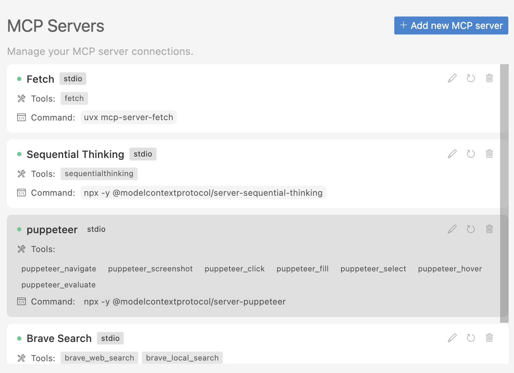Click the Fetch command terminal icon

tap(21, 117)
